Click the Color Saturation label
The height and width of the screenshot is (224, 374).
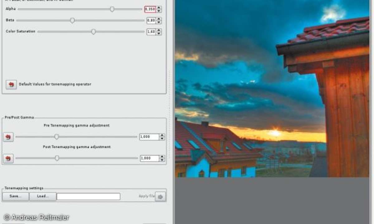tap(21, 31)
